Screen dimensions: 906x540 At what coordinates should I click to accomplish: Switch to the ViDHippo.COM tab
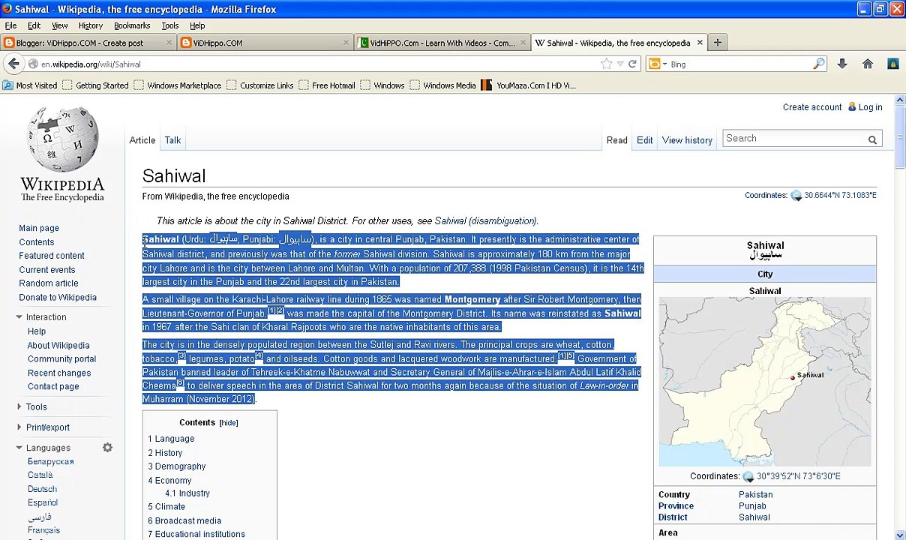265,43
